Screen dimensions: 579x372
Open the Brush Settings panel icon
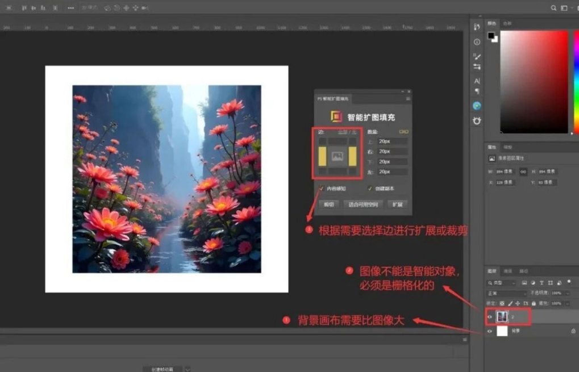point(477,56)
